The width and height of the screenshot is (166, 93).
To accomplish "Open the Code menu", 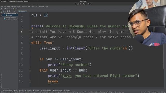I will click(19, 6).
